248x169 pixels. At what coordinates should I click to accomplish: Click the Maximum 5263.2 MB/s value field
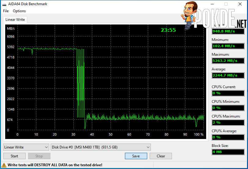[228, 61]
